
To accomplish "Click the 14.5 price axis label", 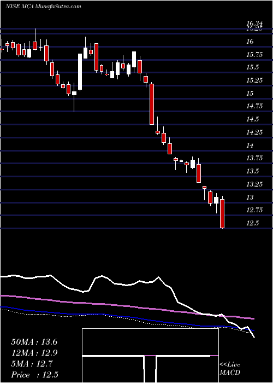I will pos(253,119).
